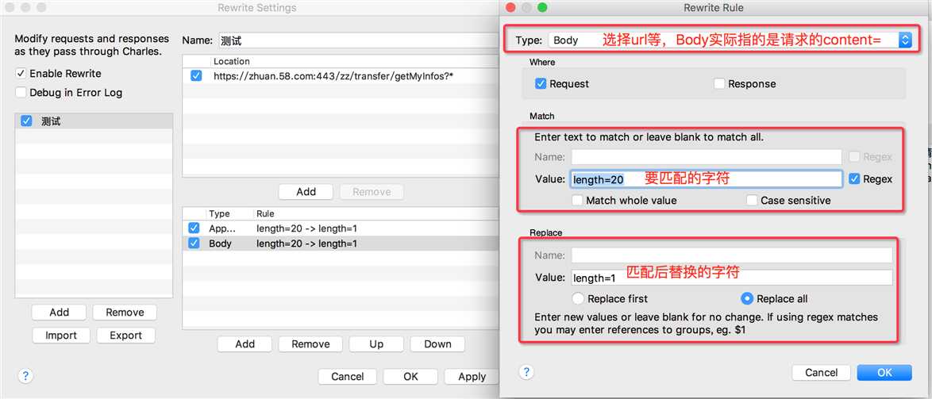Toggle checkbox of the App... rule row
Viewport: 932px width, 399px height.
194,228
